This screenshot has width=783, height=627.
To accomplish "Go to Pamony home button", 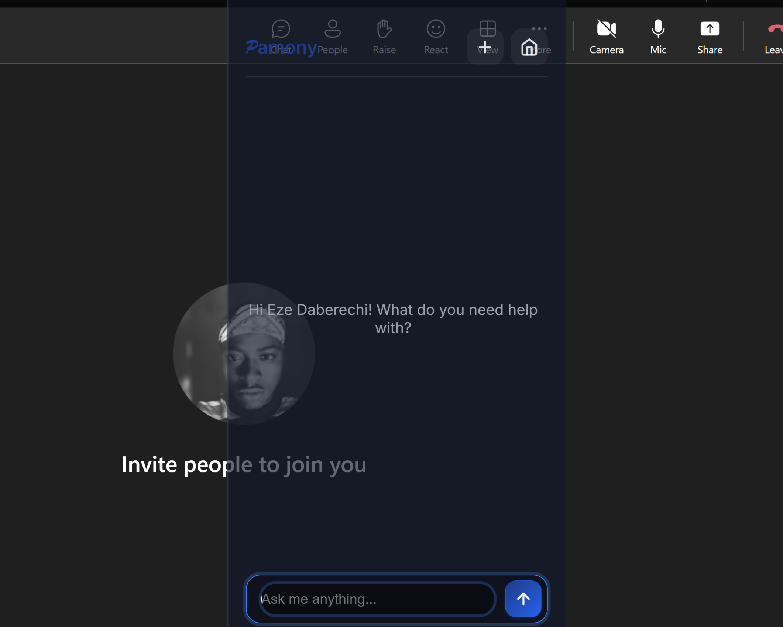I will (x=529, y=47).
